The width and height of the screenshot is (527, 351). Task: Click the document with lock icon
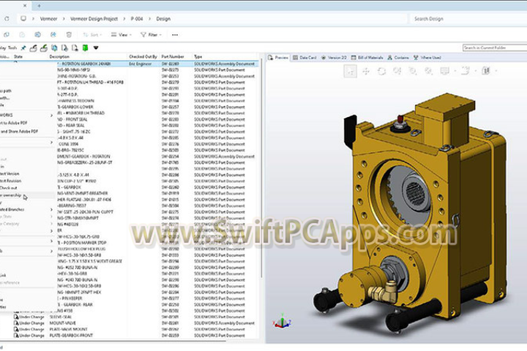[x=64, y=48]
